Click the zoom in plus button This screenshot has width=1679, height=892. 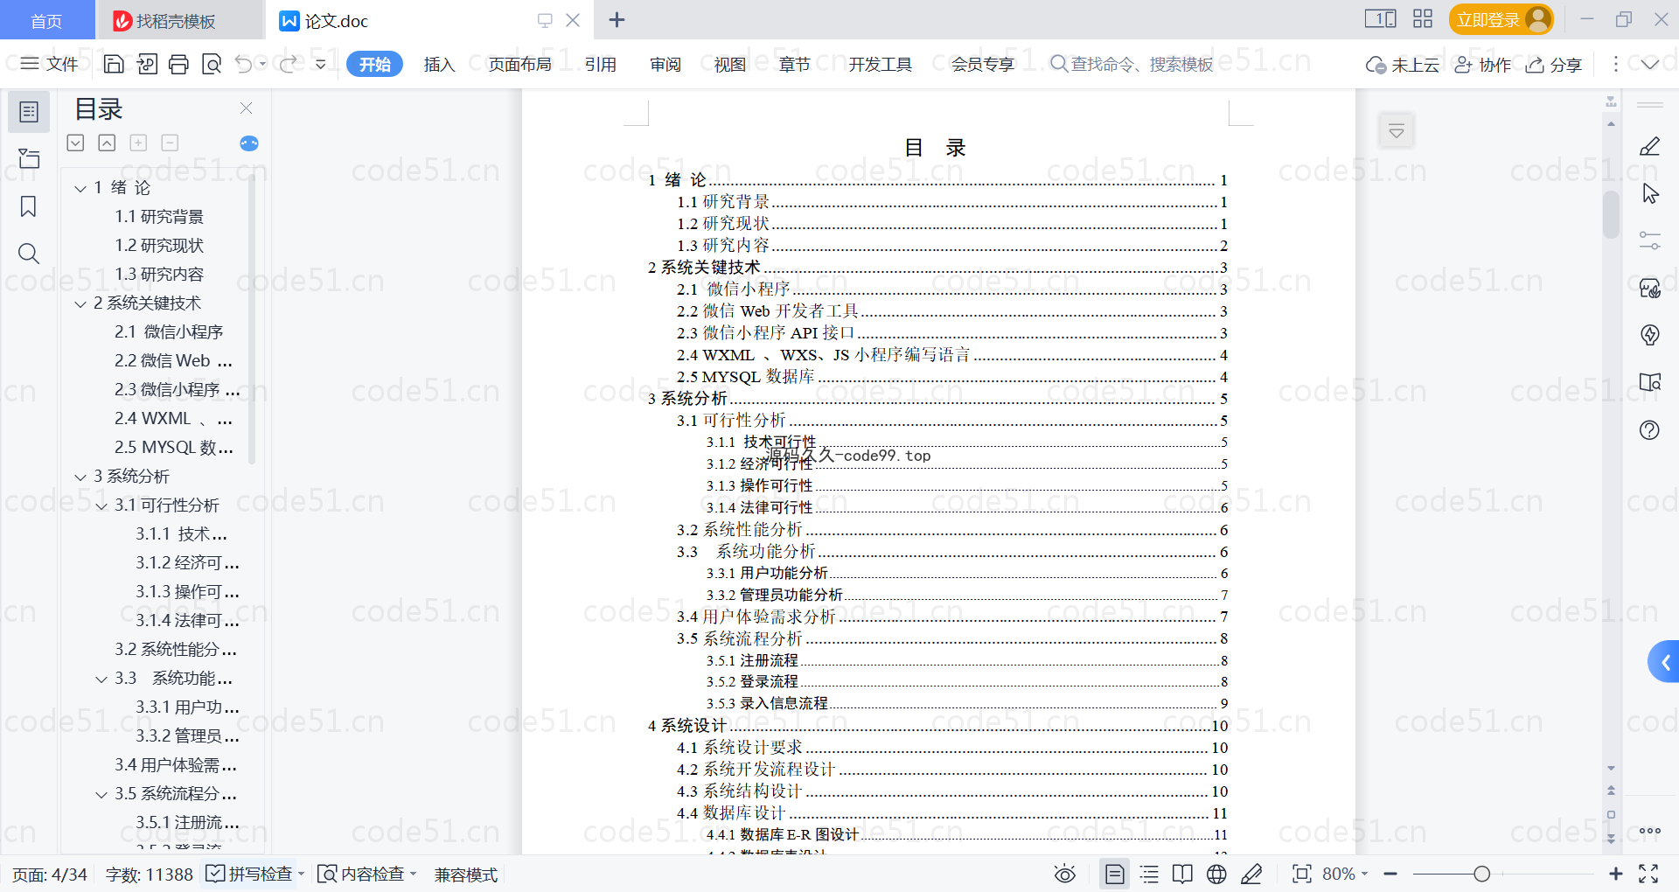tap(1615, 874)
